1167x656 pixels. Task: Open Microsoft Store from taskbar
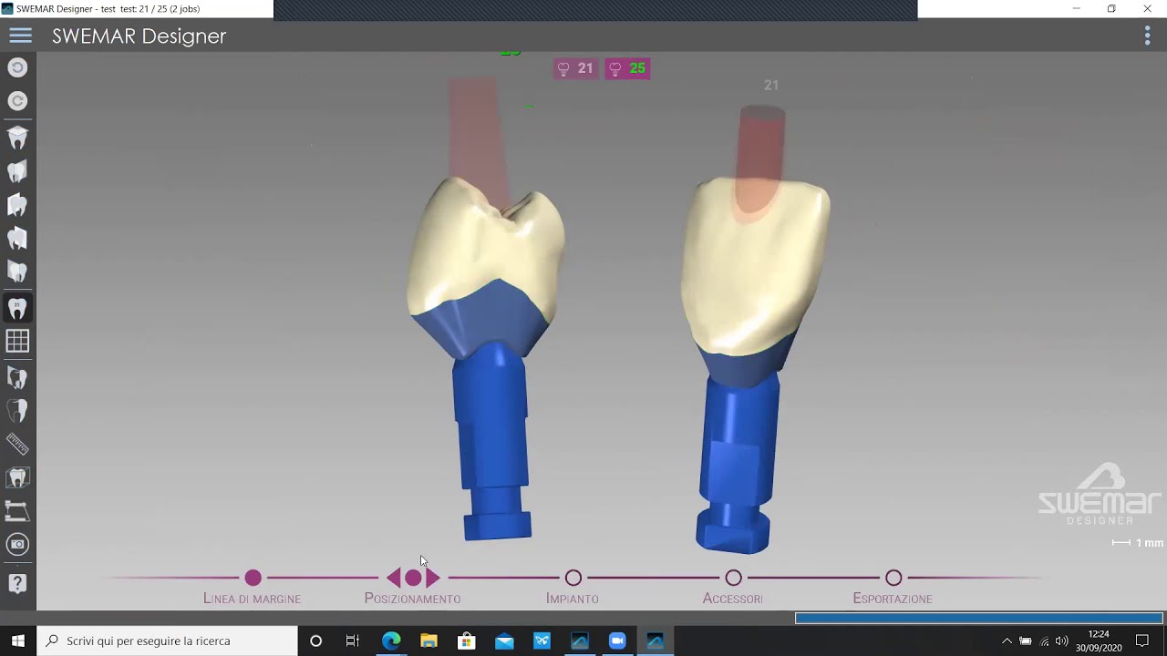(466, 641)
